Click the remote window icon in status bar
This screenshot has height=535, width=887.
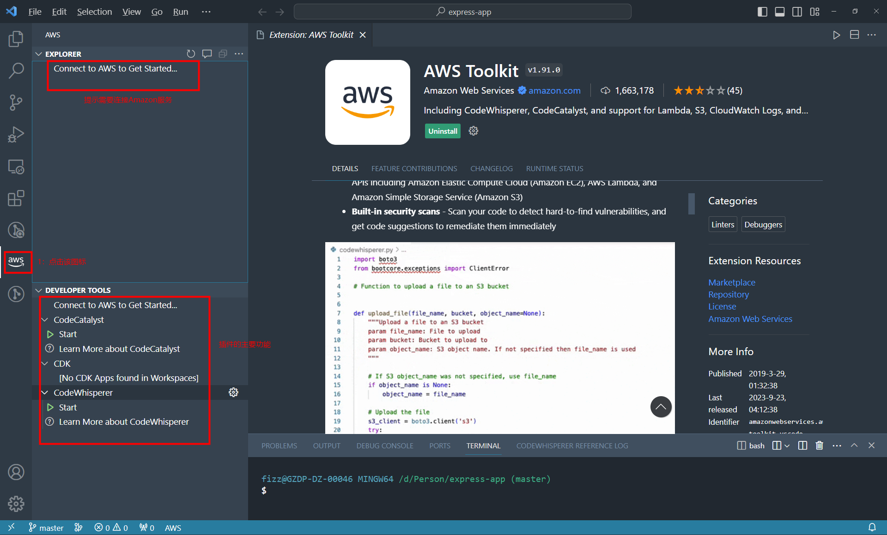point(12,528)
